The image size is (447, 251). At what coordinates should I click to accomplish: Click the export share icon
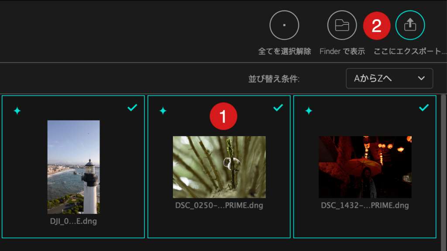click(410, 25)
